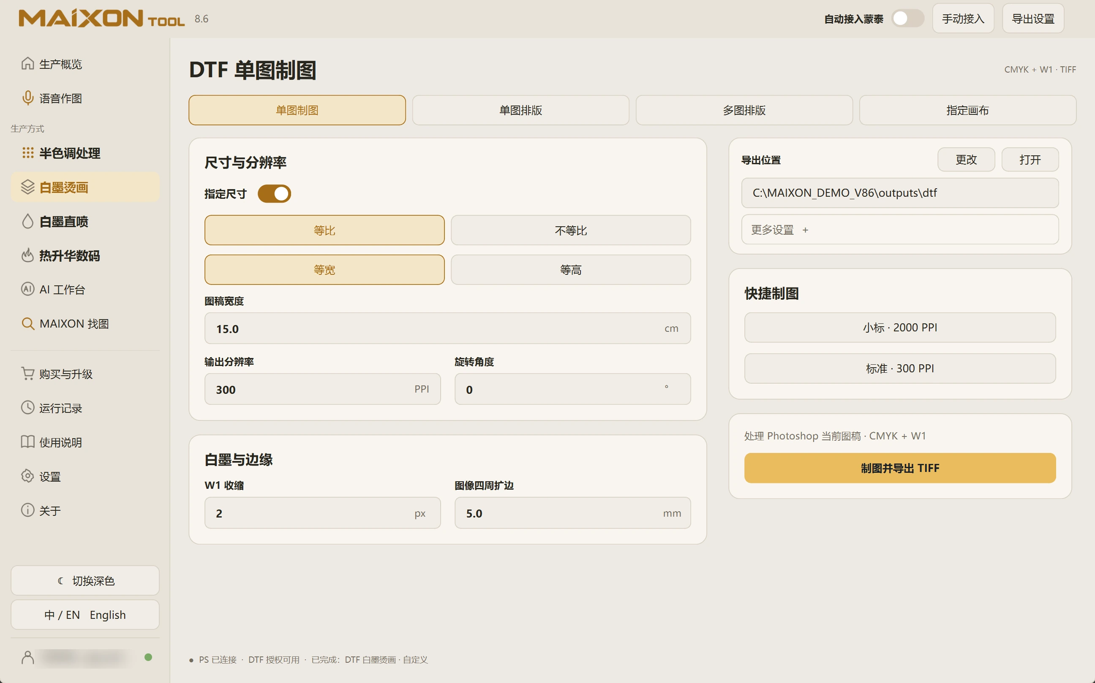This screenshot has height=683, width=1095.
Task: Click the home icon beside 生产概览
Action: coord(27,64)
